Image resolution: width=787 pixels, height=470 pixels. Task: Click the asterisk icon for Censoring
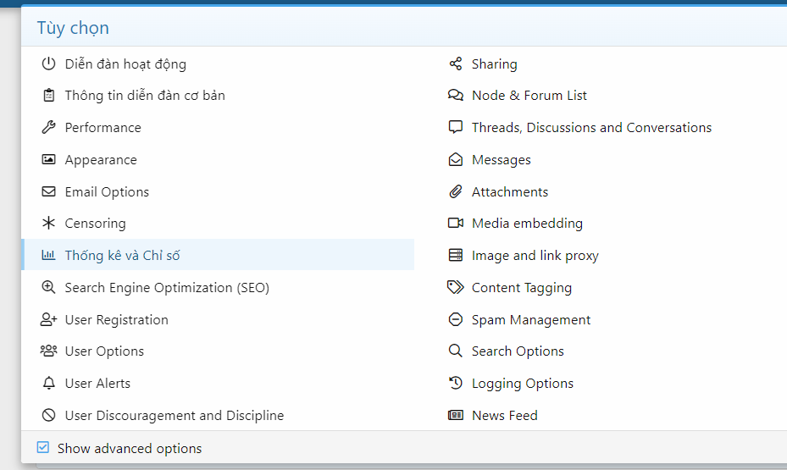pyautogui.click(x=48, y=224)
